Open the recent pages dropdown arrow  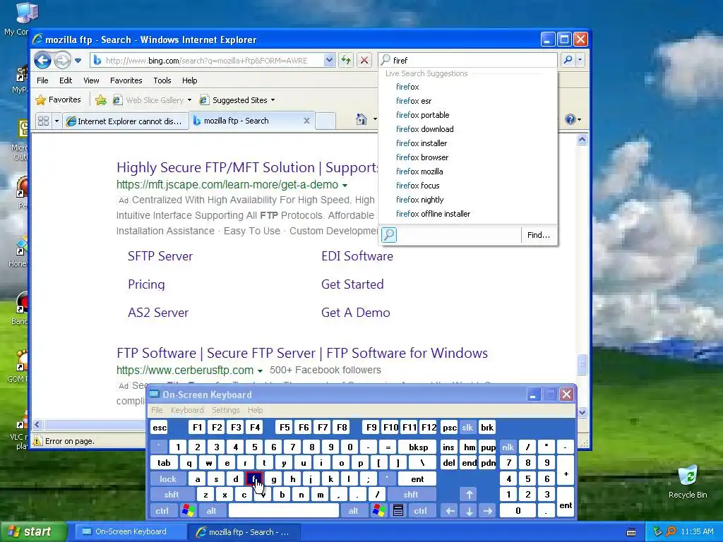point(78,61)
